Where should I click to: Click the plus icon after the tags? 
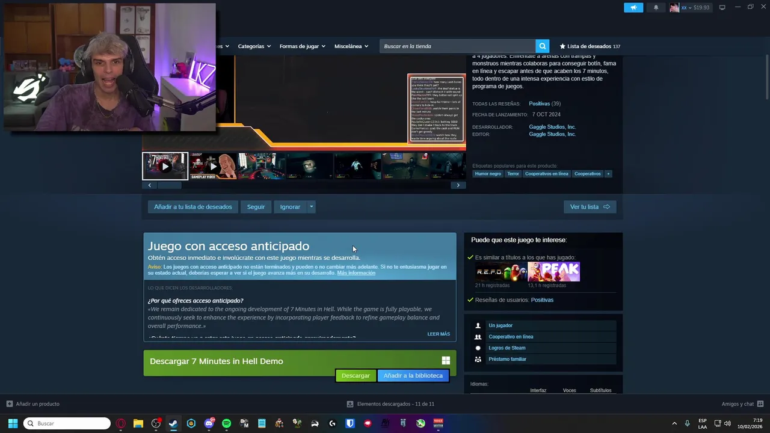pos(608,174)
